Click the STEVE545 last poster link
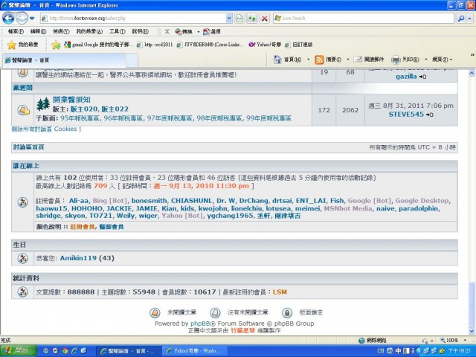 click(406, 115)
